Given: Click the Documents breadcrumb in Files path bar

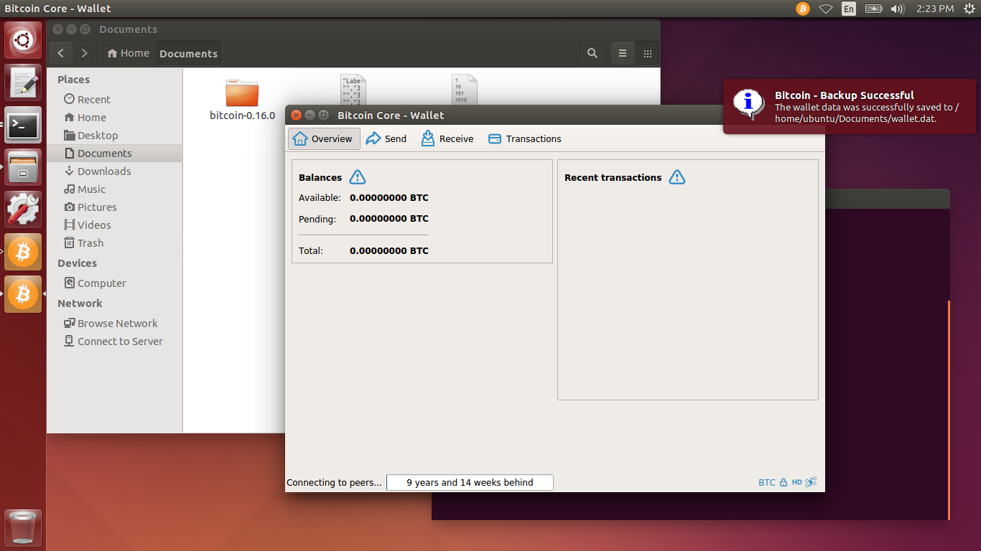Looking at the screenshot, I should (x=188, y=53).
